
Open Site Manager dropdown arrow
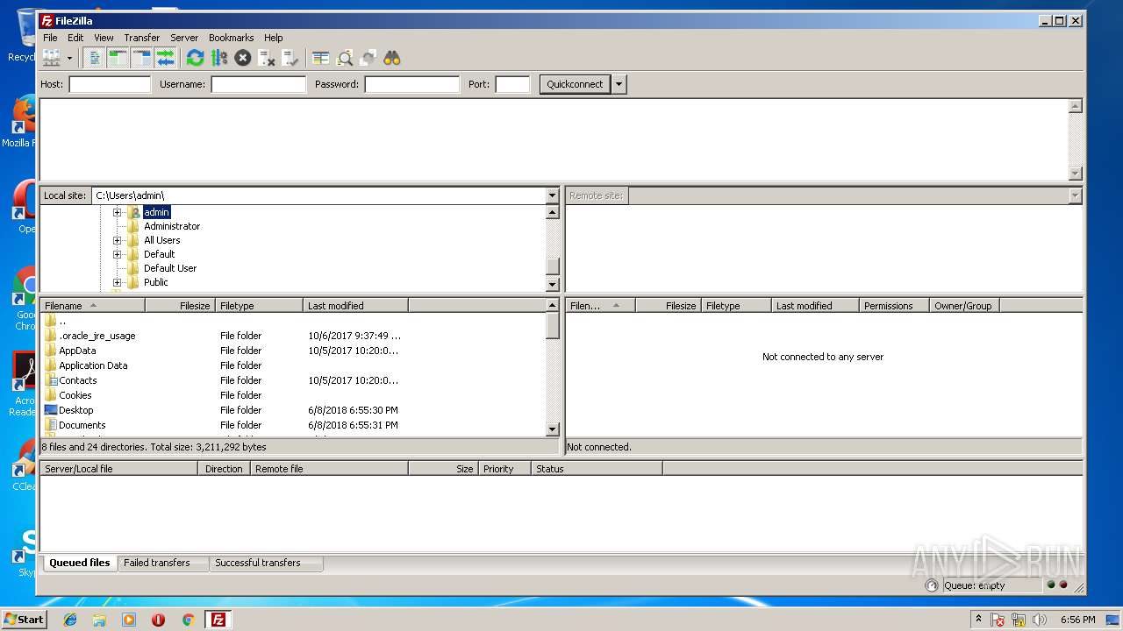pos(69,58)
